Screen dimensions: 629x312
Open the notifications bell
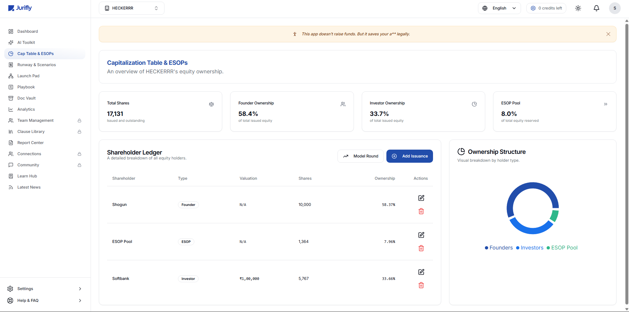[596, 8]
